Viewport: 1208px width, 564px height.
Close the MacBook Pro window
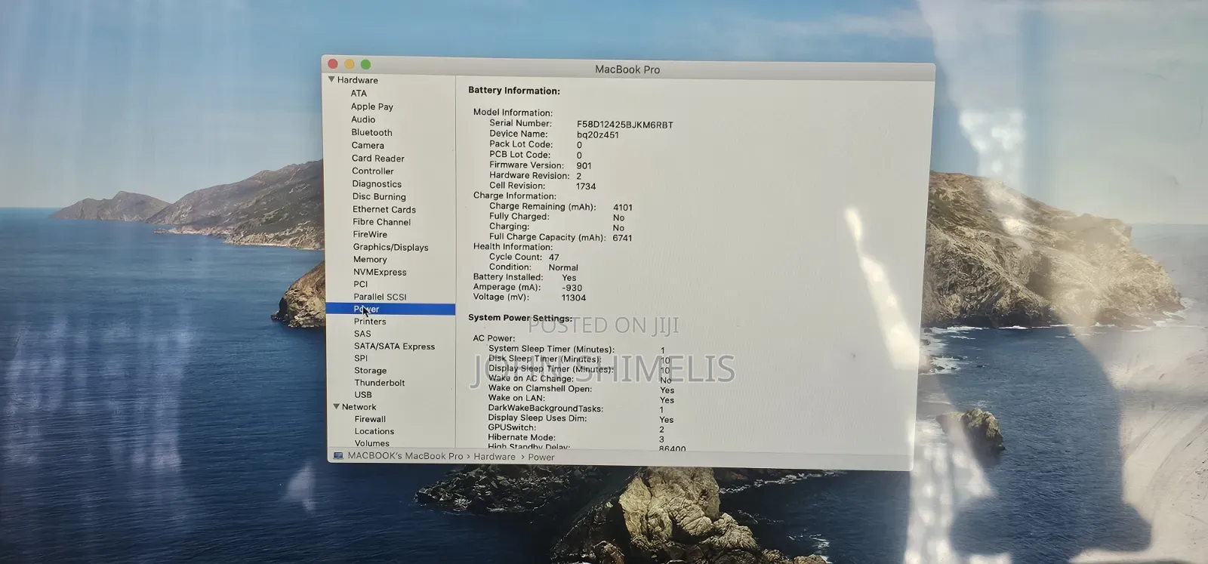[x=333, y=64]
